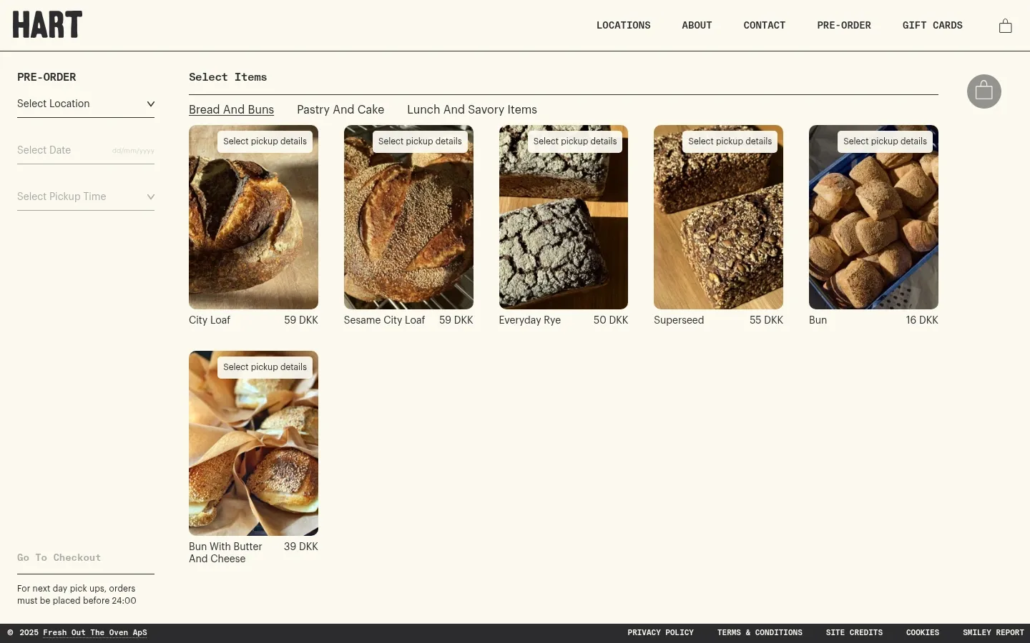The height and width of the screenshot is (643, 1030).
Task: Click Go To Checkout
Action: click(59, 558)
